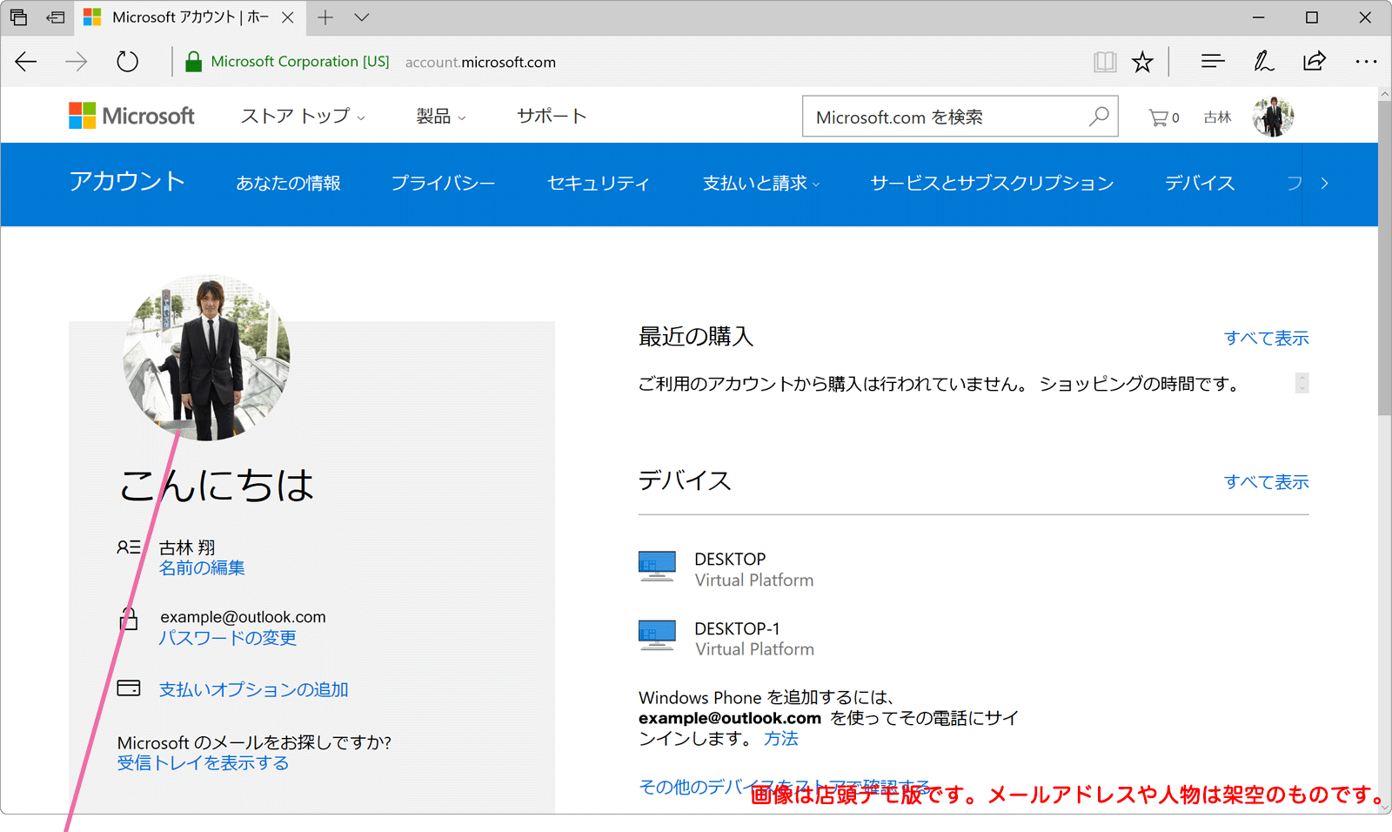Minimize the browser window
The width and height of the screenshot is (1392, 832).
1258,17
